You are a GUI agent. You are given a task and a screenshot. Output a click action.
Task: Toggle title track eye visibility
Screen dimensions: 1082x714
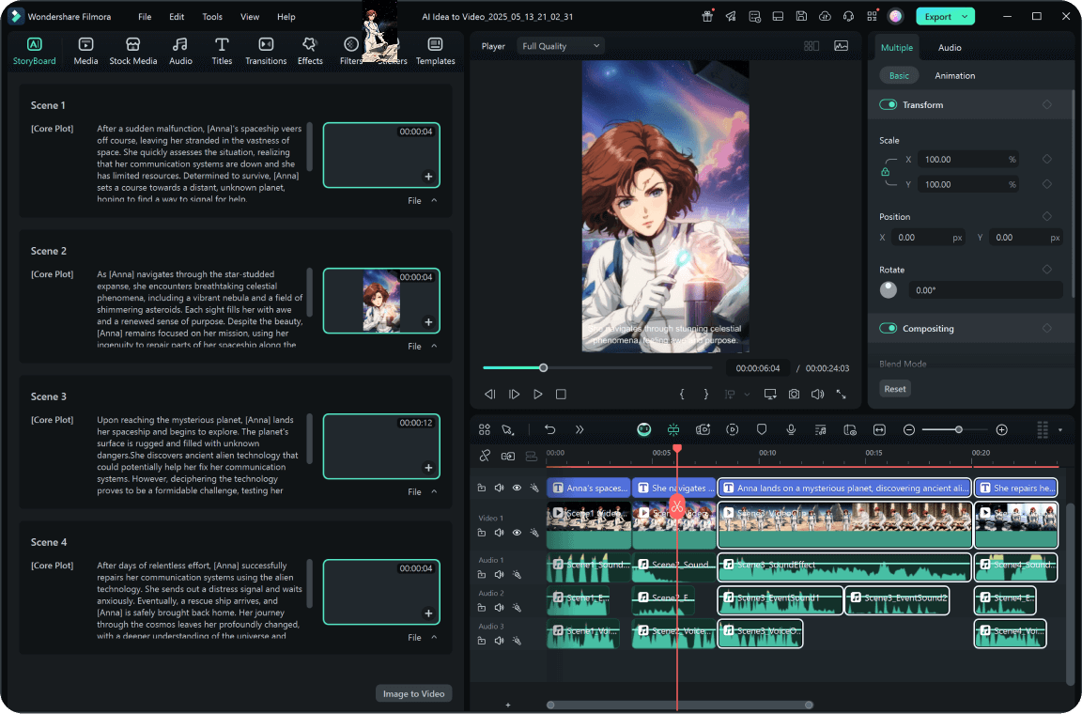pos(517,489)
